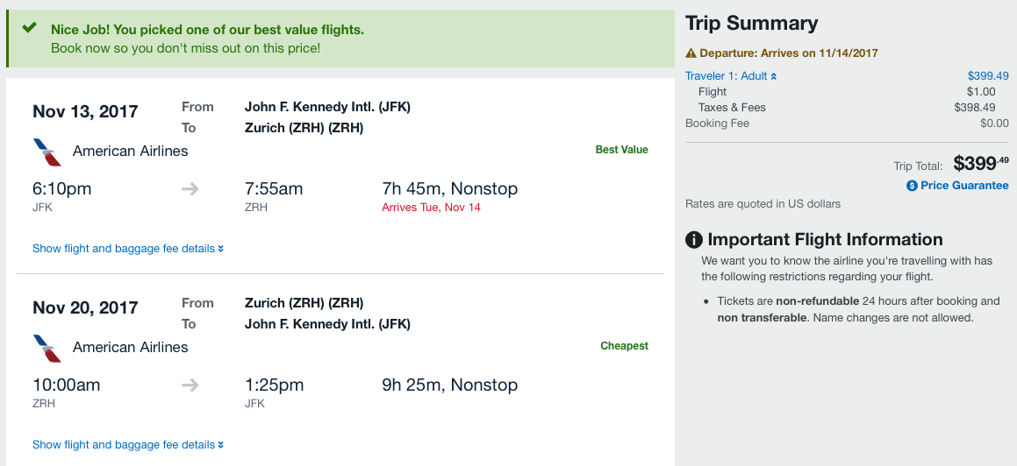Click the return flight direction arrow icon

click(190, 385)
